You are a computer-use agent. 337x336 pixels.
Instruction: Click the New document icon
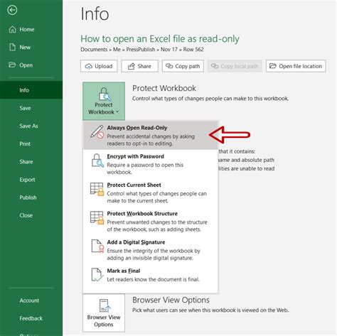[12, 47]
